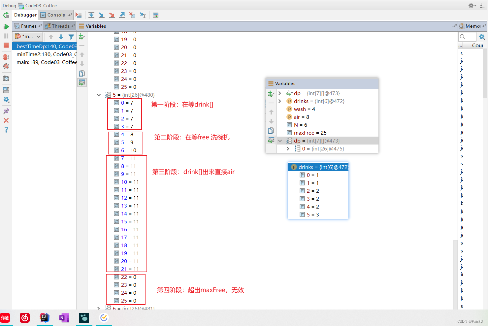This screenshot has height=326, width=488.
Task: Stop the debug session
Action: pos(6,45)
